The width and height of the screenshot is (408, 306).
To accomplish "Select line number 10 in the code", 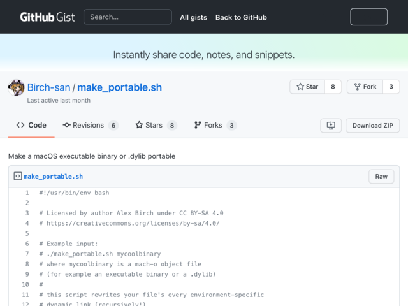I will point(25,284).
